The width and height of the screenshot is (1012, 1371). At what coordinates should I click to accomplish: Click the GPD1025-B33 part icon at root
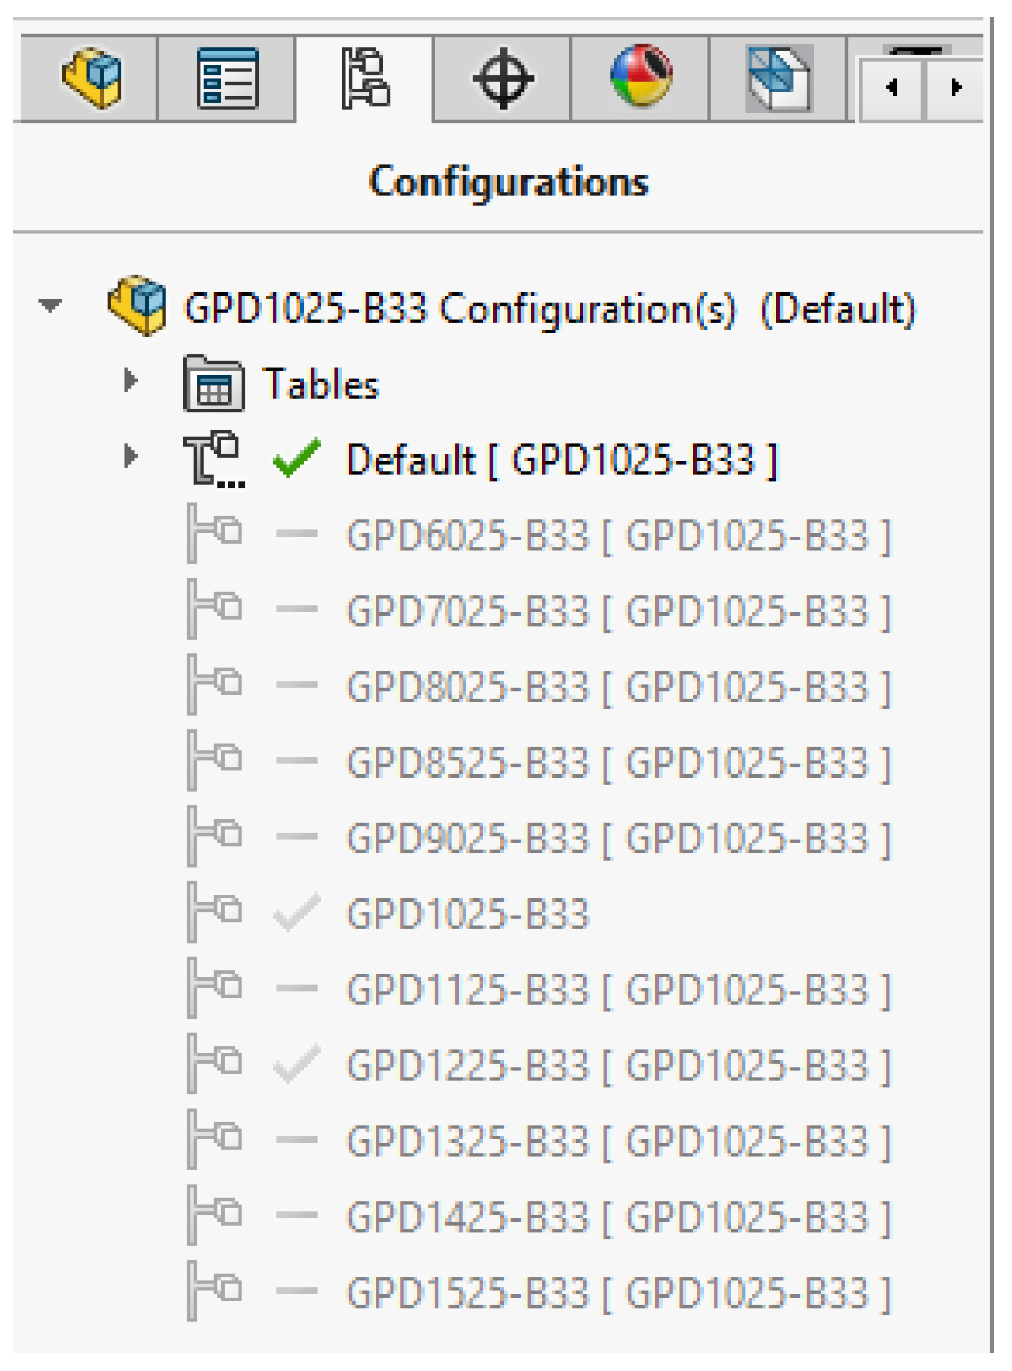137,306
